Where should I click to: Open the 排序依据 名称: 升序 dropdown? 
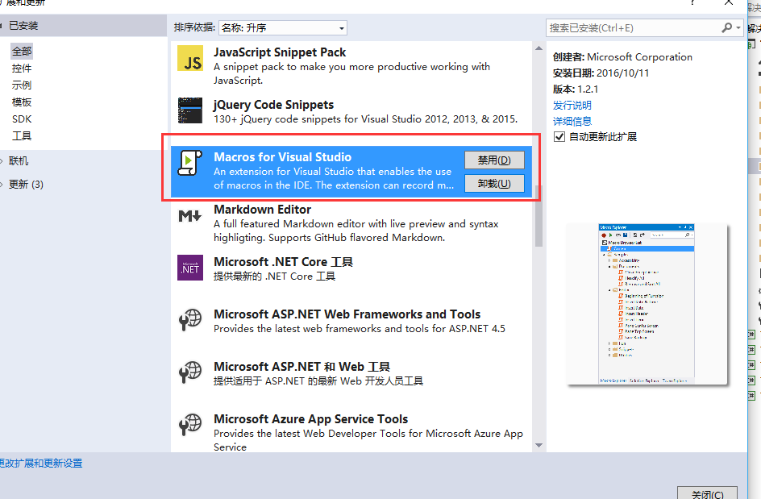point(283,28)
